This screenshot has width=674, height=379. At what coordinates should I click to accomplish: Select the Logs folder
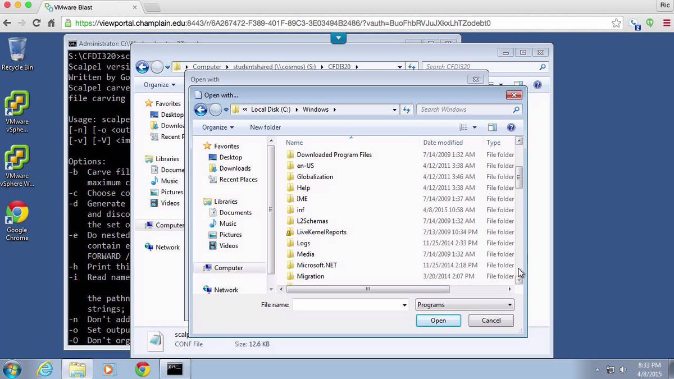click(x=303, y=243)
